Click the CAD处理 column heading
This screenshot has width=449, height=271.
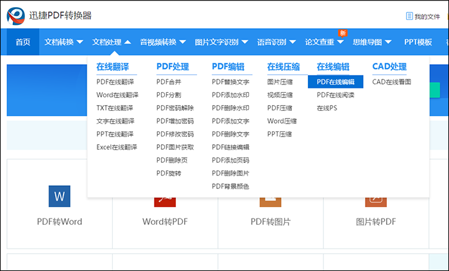[x=389, y=67]
